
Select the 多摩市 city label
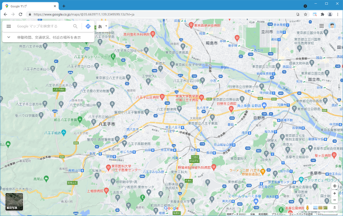coord(316,173)
